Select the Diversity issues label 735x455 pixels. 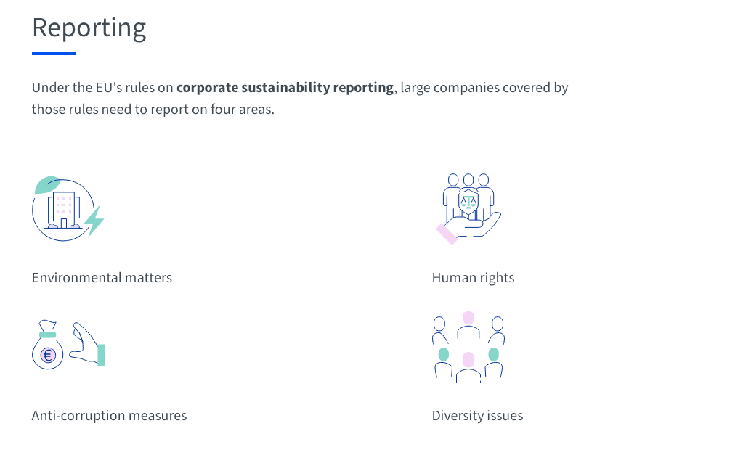[x=477, y=416]
